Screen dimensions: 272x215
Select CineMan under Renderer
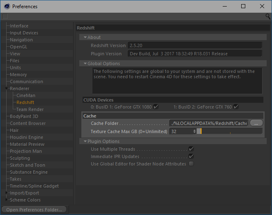[26, 95]
